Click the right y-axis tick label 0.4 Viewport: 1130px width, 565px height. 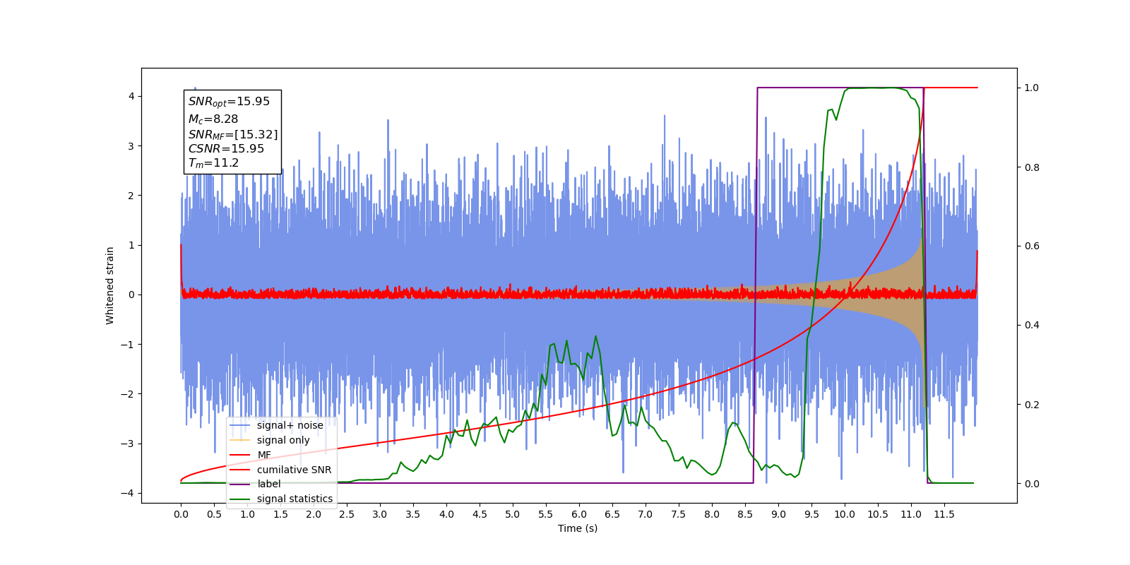tap(1032, 326)
